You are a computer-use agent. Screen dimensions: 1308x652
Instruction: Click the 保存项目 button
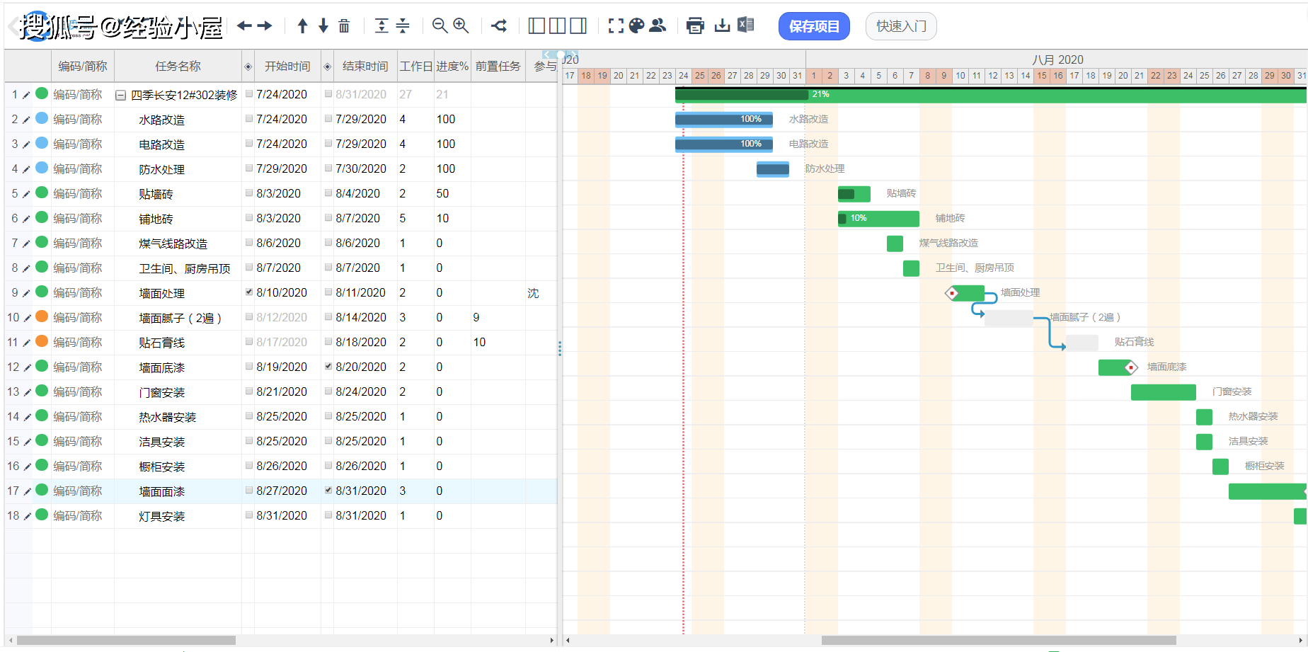click(x=813, y=27)
